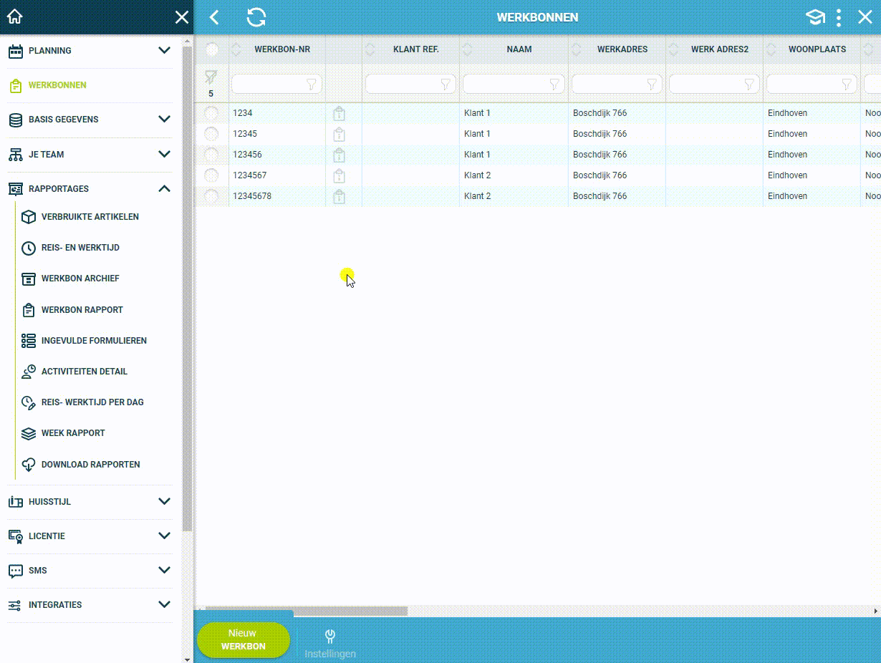Image resolution: width=881 pixels, height=663 pixels.
Task: Open Instellingen at the bottom bar
Action: (329, 643)
